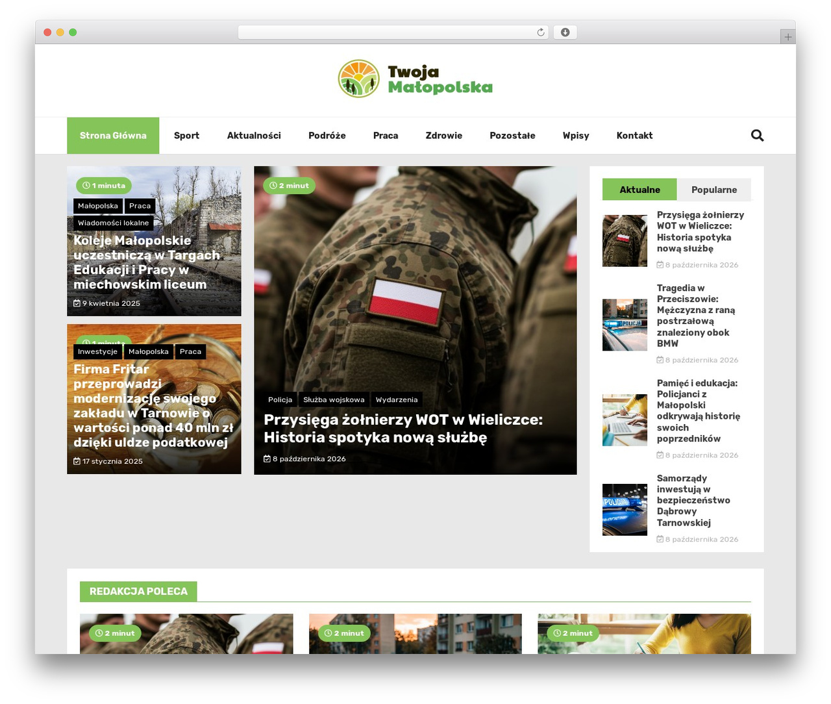Click Samorządy inwestują police light thumbnail
The height and width of the screenshot is (704, 831).
[625, 510]
